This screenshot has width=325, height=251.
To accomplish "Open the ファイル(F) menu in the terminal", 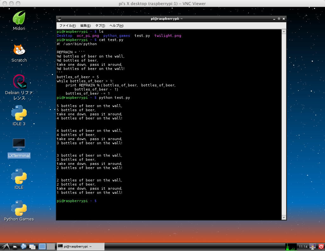I will click(x=68, y=25).
